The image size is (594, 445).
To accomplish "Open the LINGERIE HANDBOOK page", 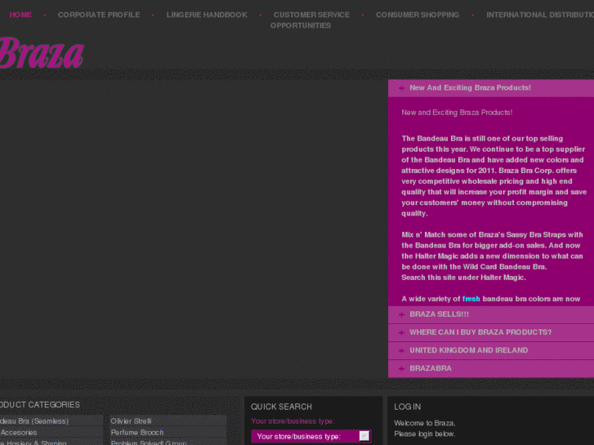I will (x=207, y=15).
